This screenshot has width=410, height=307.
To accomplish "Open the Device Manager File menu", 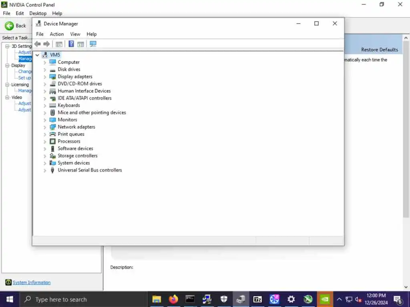I will 40,34.
